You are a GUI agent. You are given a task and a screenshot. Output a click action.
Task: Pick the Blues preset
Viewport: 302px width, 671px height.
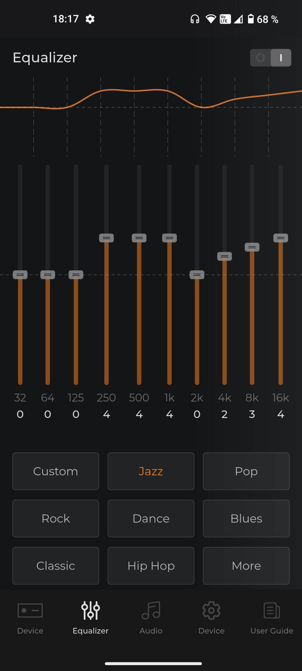246,519
